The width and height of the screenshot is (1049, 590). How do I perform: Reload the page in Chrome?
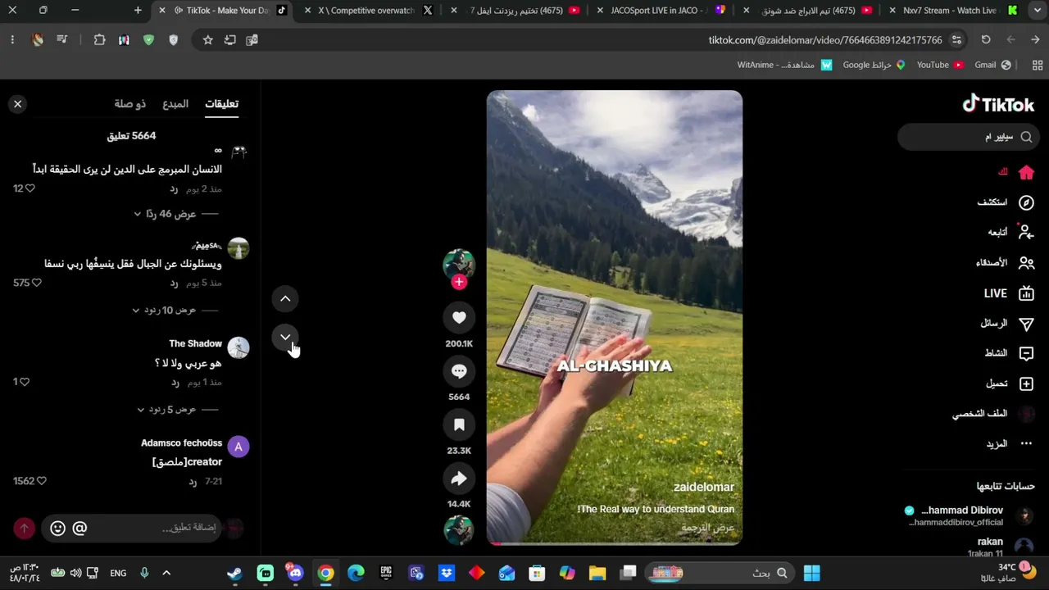pyautogui.click(x=986, y=39)
